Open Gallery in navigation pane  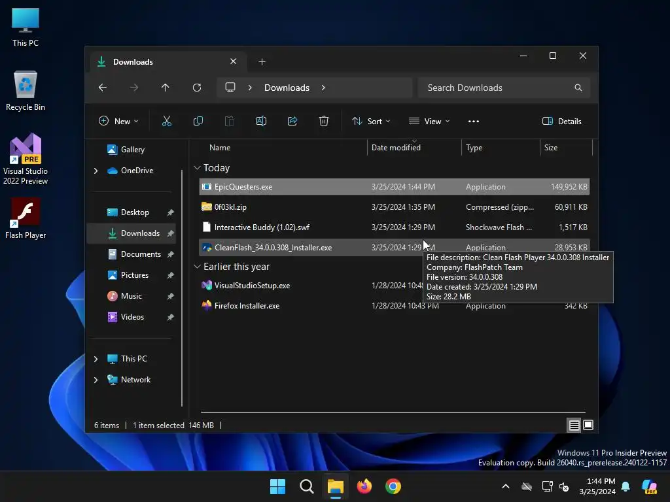[x=132, y=150]
